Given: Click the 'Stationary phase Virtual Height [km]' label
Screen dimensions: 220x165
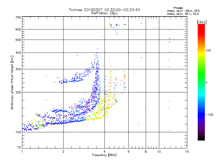Looking at the screenshot, I should [x=12, y=82].
